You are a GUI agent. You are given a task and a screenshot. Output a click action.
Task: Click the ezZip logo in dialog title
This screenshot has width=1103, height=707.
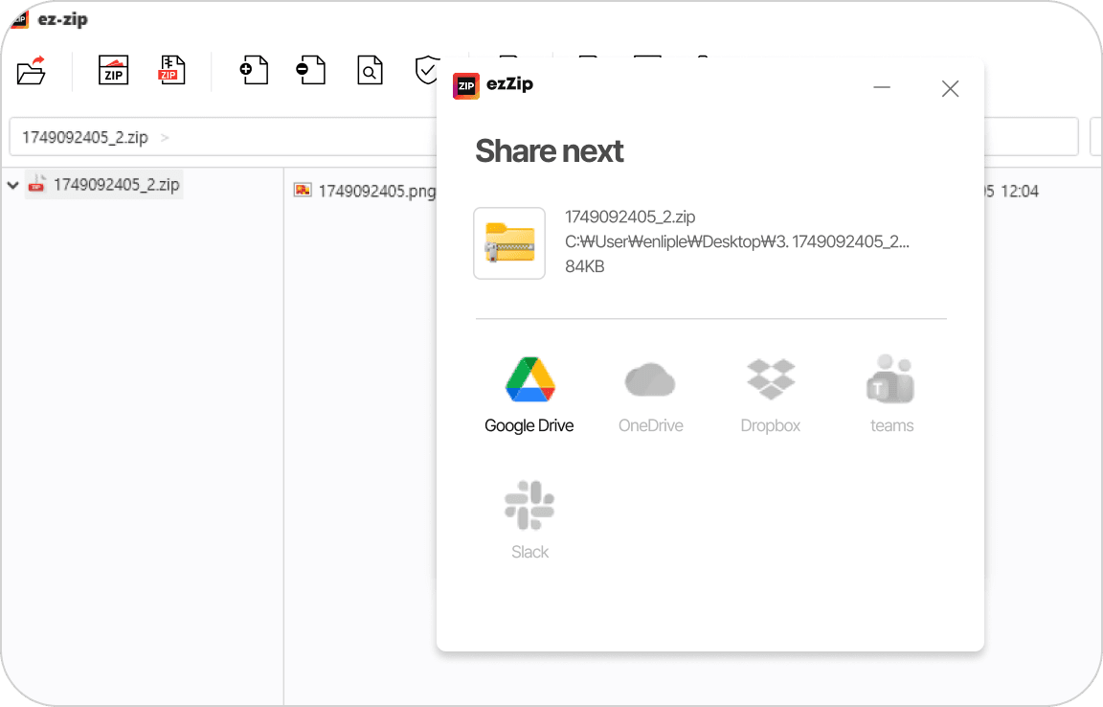click(465, 86)
